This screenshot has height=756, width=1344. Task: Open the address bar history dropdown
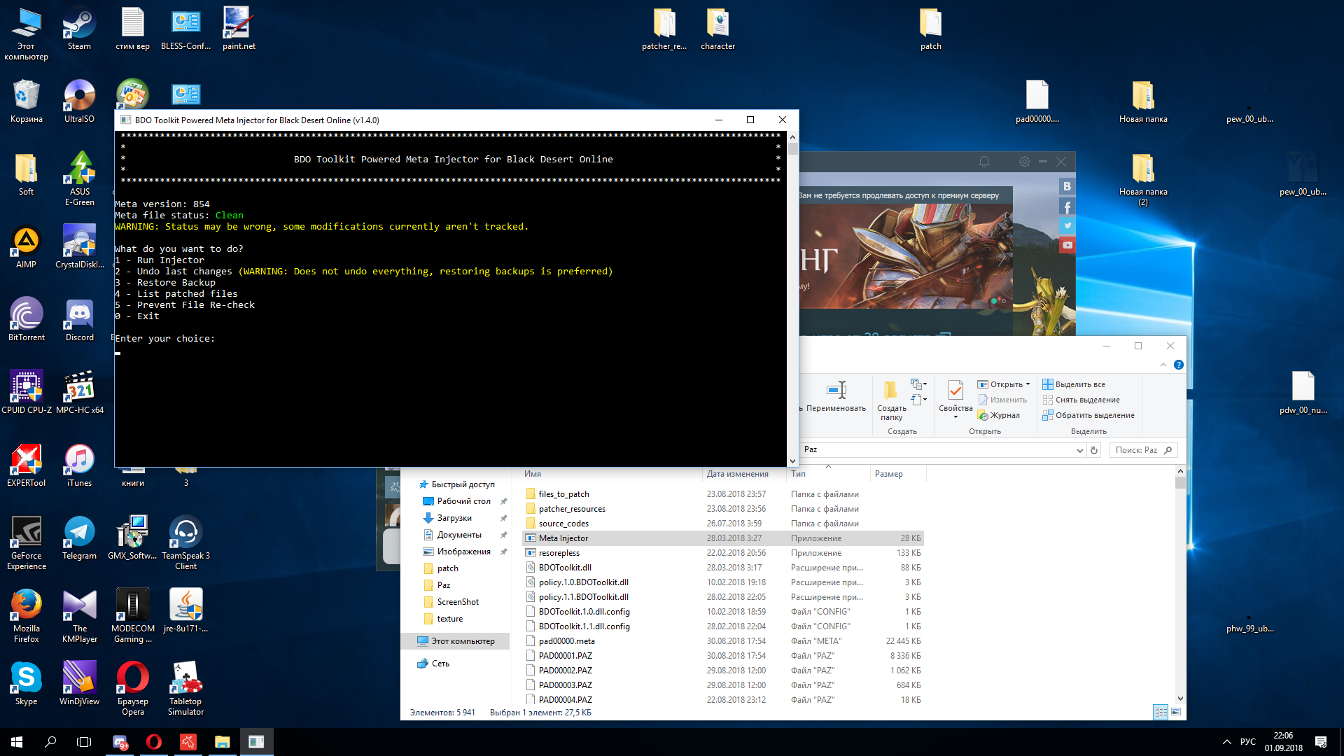pyautogui.click(x=1079, y=450)
